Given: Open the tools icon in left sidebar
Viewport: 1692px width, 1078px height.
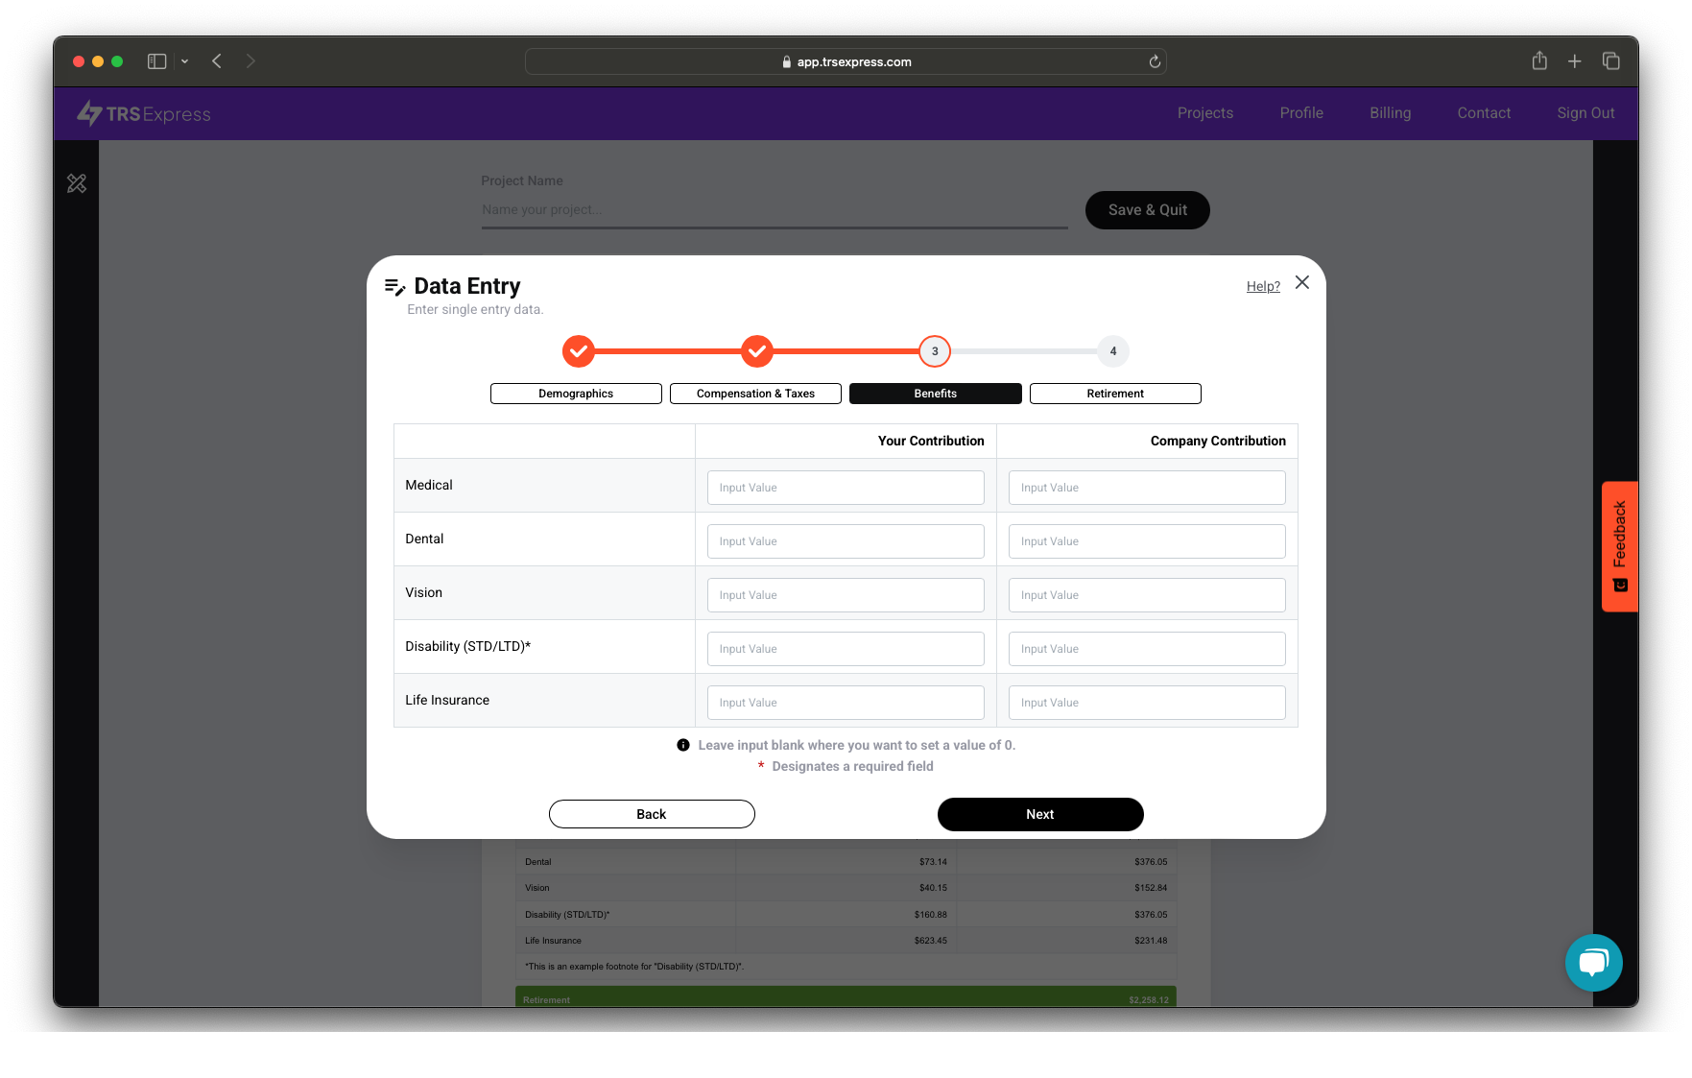Looking at the screenshot, I should pos(77,183).
